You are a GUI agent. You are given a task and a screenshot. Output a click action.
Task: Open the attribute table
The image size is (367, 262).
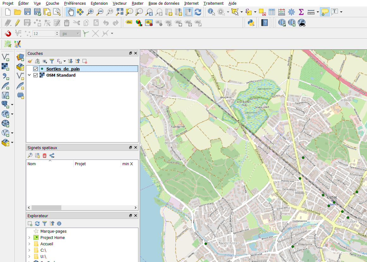pyautogui.click(x=272, y=12)
